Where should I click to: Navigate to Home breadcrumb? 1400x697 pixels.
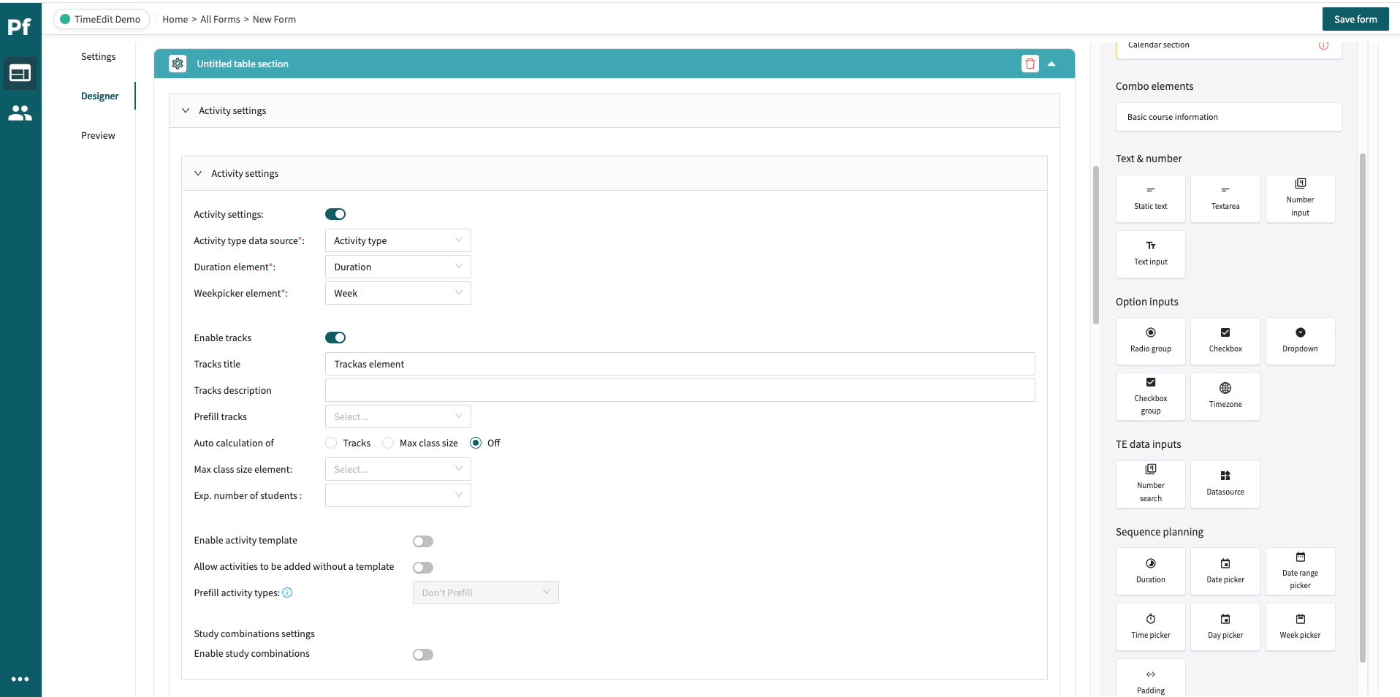pos(175,19)
